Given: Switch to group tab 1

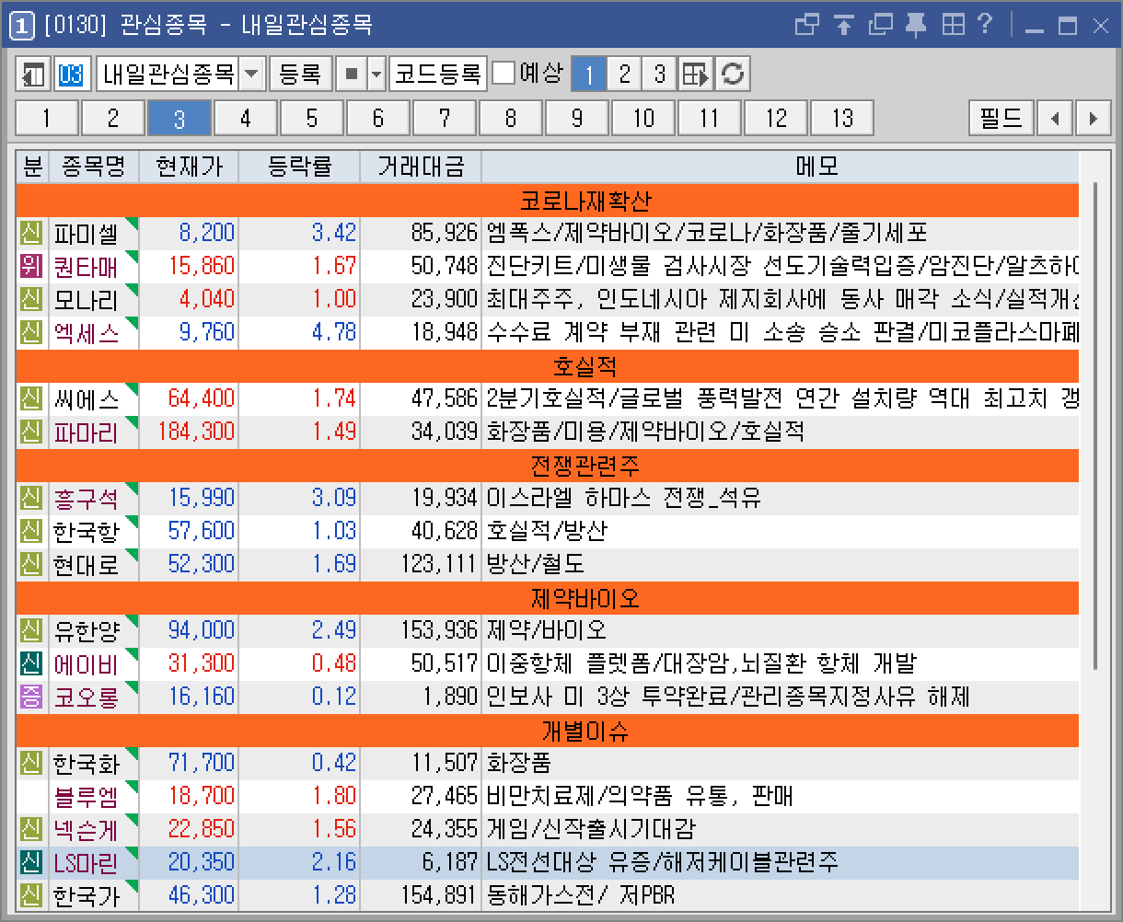Looking at the screenshot, I should (47, 118).
